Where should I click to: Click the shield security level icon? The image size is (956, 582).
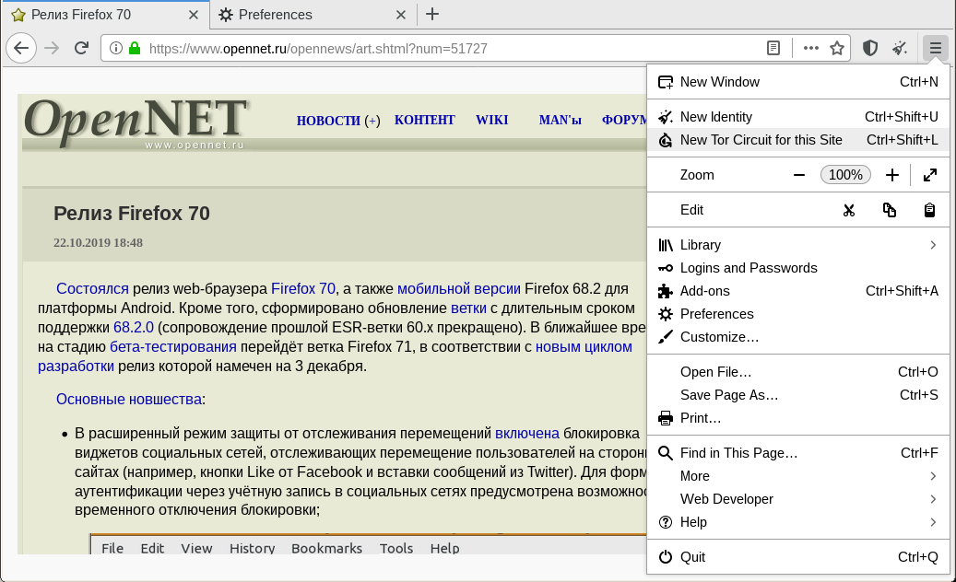point(869,48)
